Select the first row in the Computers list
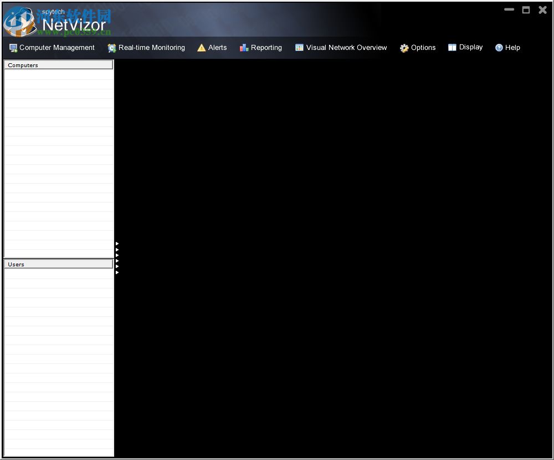 pyautogui.click(x=58, y=73)
